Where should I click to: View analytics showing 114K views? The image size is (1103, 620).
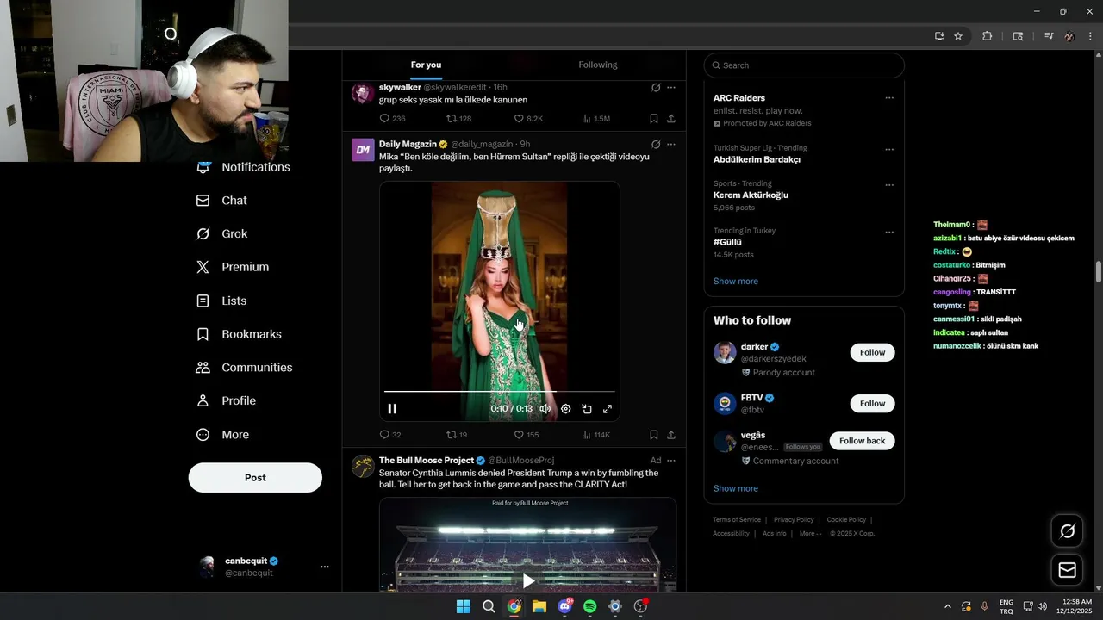pyautogui.click(x=595, y=435)
